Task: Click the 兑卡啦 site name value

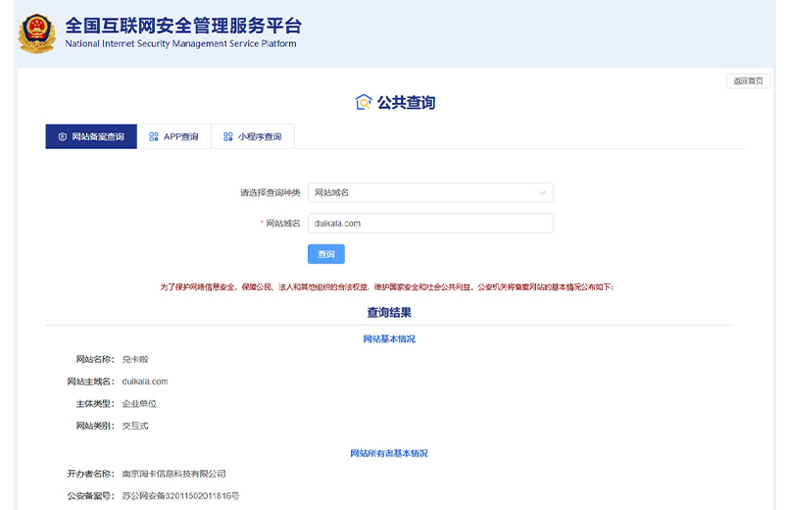Action: tap(135, 359)
